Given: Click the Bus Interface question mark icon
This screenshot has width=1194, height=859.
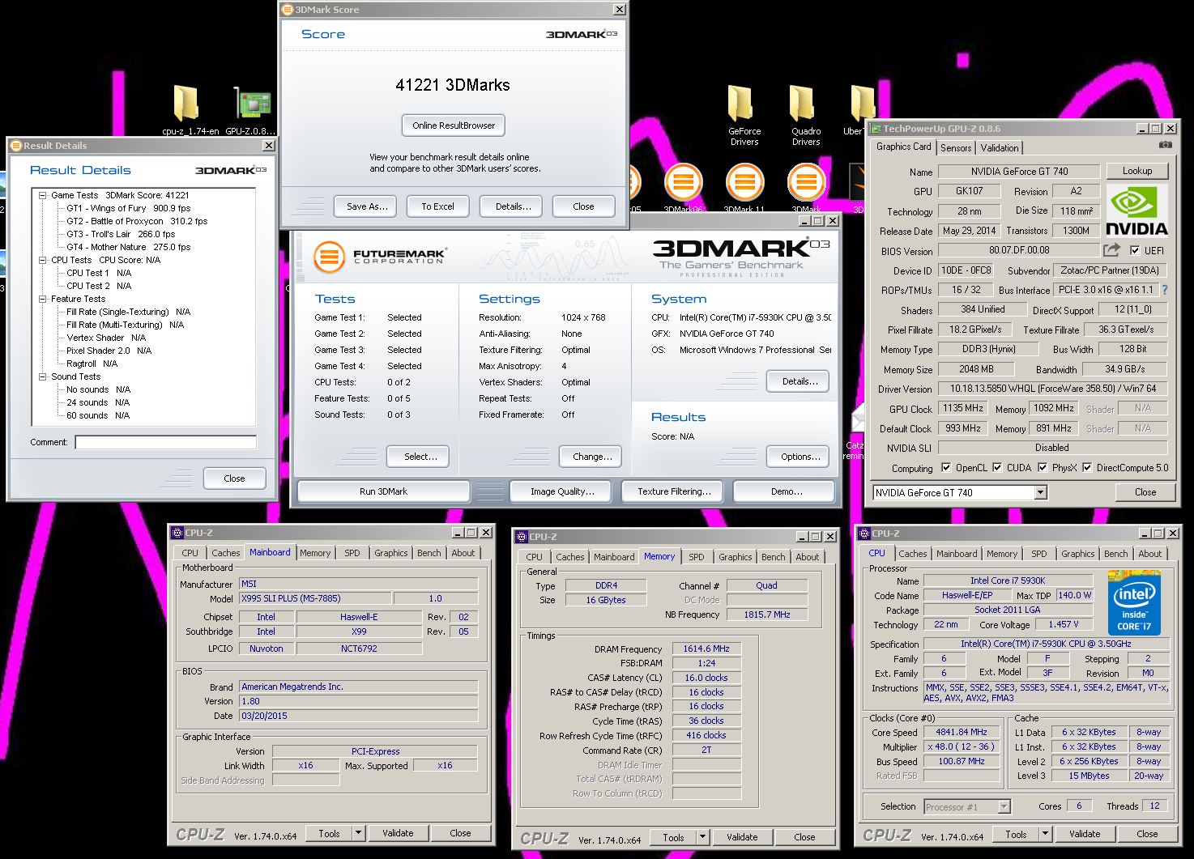Looking at the screenshot, I should tap(1165, 290).
